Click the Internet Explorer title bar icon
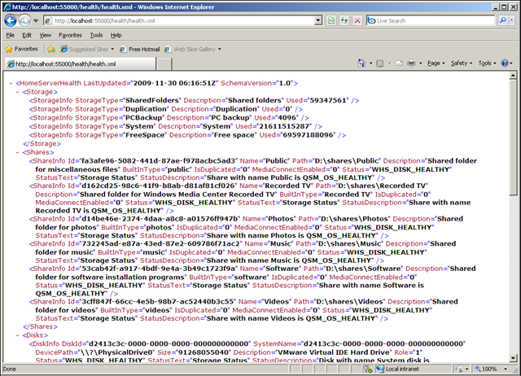Image resolution: width=521 pixels, height=376 pixels. point(7,7)
